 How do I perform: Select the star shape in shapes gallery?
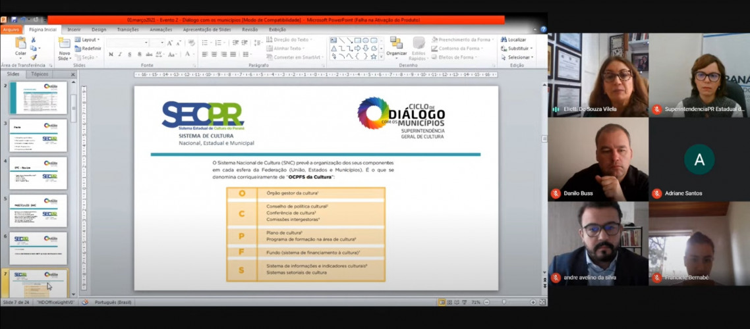374,57
